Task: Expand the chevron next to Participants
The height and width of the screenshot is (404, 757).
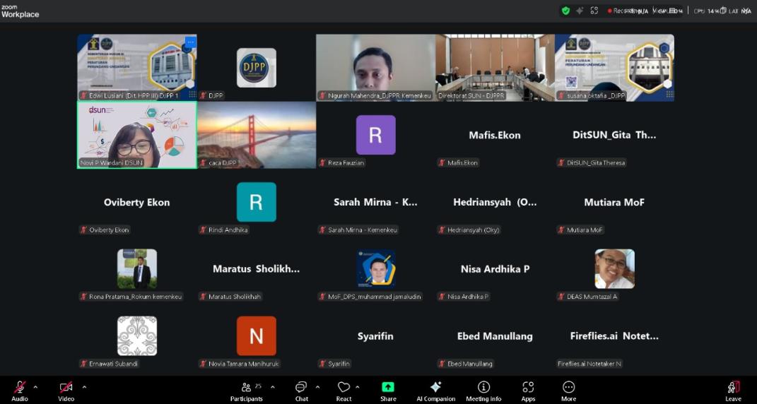Action: pyautogui.click(x=273, y=387)
